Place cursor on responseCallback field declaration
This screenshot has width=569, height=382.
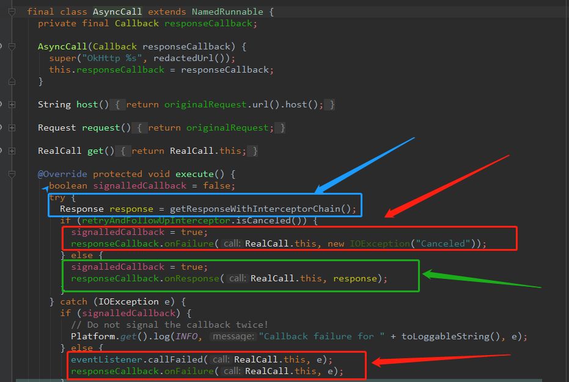[208, 24]
